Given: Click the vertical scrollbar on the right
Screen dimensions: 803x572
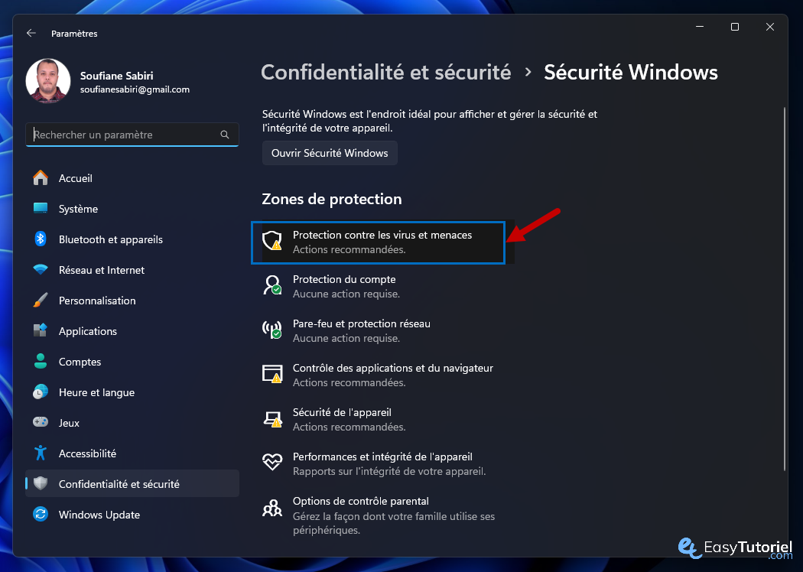Looking at the screenshot, I should coord(785,291).
